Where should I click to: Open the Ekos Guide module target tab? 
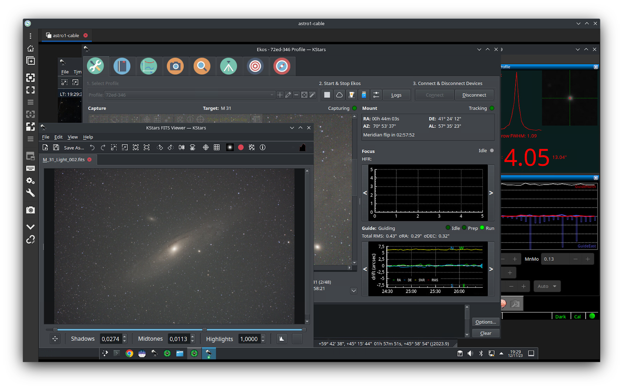pos(255,66)
